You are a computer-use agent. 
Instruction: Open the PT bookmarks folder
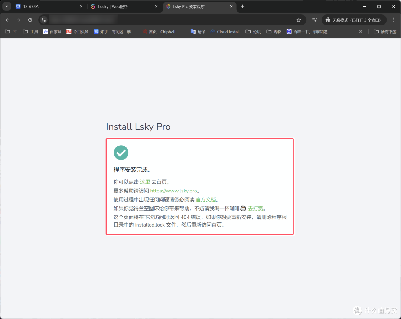[x=11, y=32]
